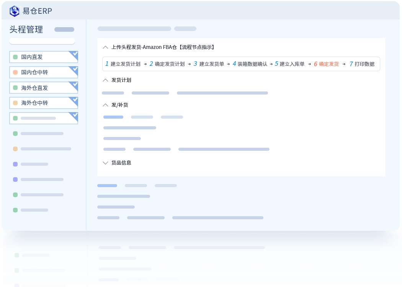
Task: Click the 易仓ERP logo icon
Action: (x=15, y=11)
